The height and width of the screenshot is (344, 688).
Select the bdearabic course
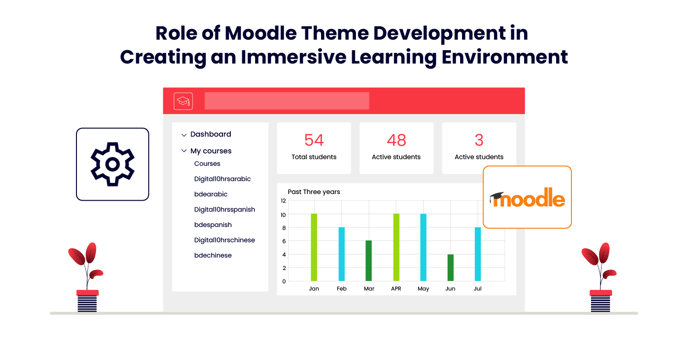pos(211,194)
